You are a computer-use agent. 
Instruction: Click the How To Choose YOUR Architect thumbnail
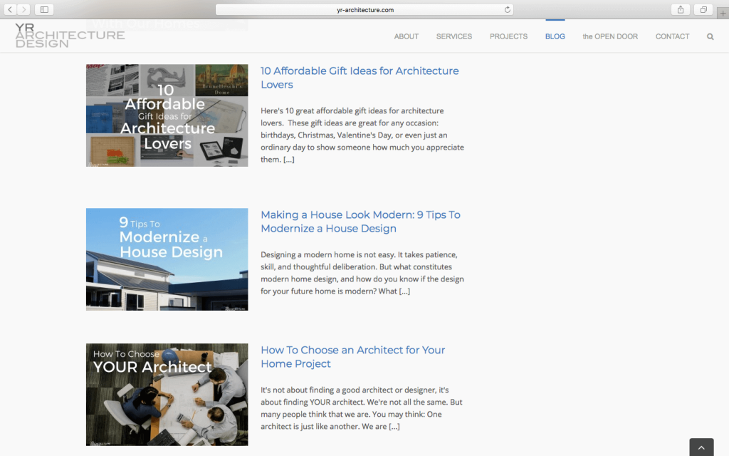[167, 394]
